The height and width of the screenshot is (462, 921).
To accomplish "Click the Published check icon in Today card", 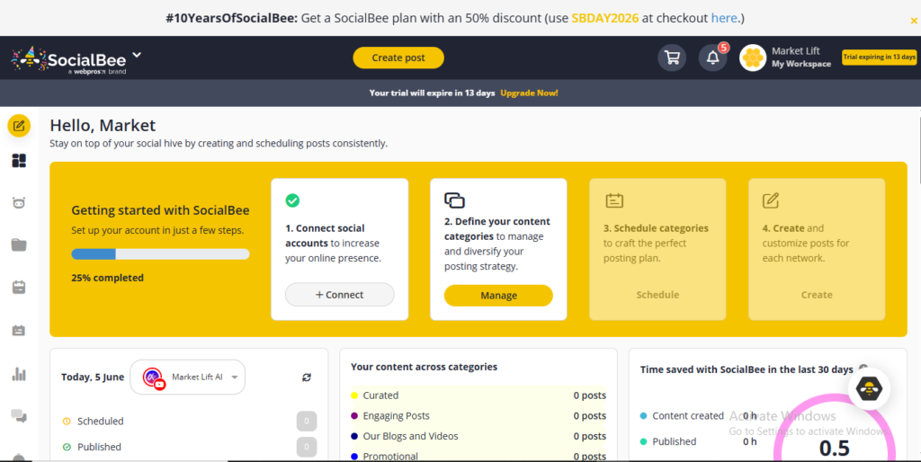I will tap(67, 447).
